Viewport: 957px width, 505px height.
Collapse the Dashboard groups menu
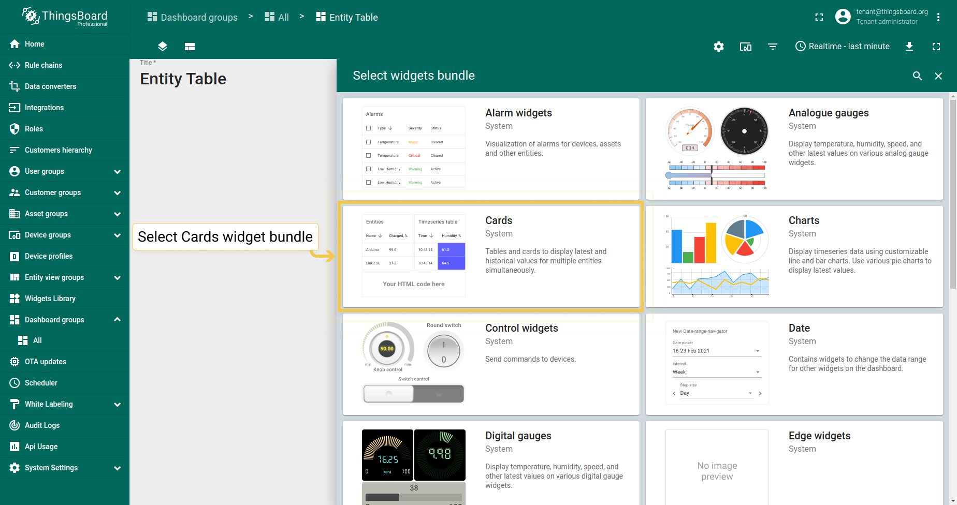[117, 320]
